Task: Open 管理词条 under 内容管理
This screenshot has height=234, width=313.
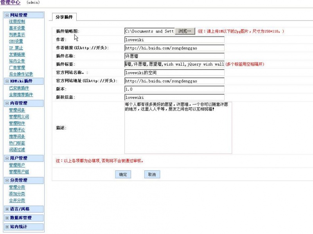Action: pyautogui.click(x=17, y=110)
